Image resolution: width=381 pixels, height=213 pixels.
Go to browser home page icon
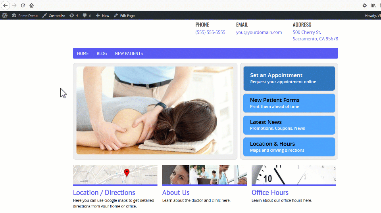click(32, 5)
